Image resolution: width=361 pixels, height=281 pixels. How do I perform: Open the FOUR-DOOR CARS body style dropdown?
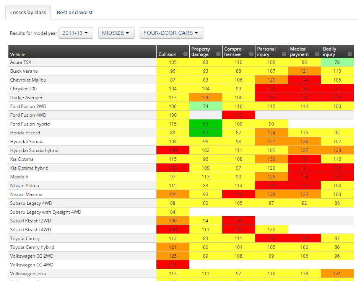[x=171, y=33]
